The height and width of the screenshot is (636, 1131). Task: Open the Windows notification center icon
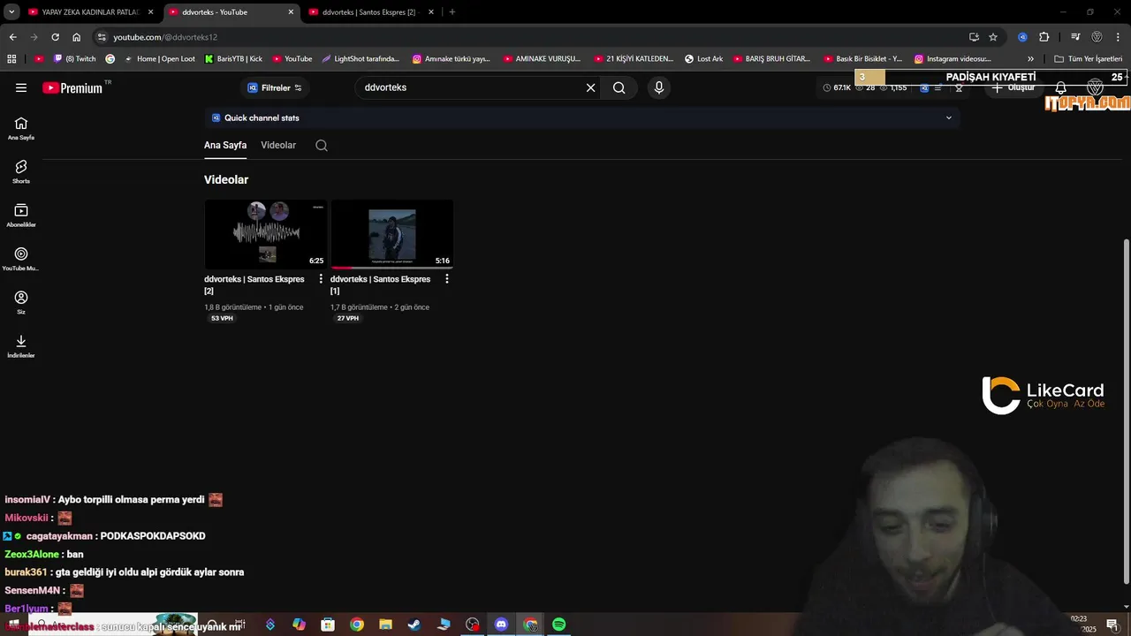1112,625
